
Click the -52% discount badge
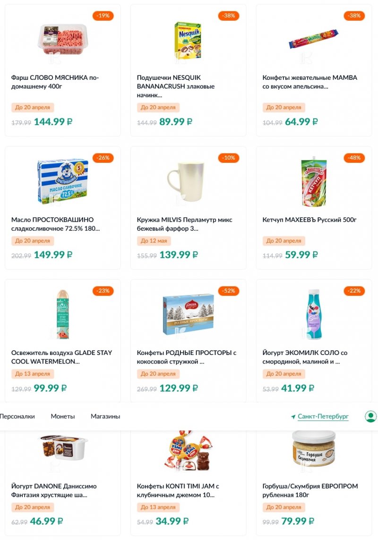tap(229, 291)
